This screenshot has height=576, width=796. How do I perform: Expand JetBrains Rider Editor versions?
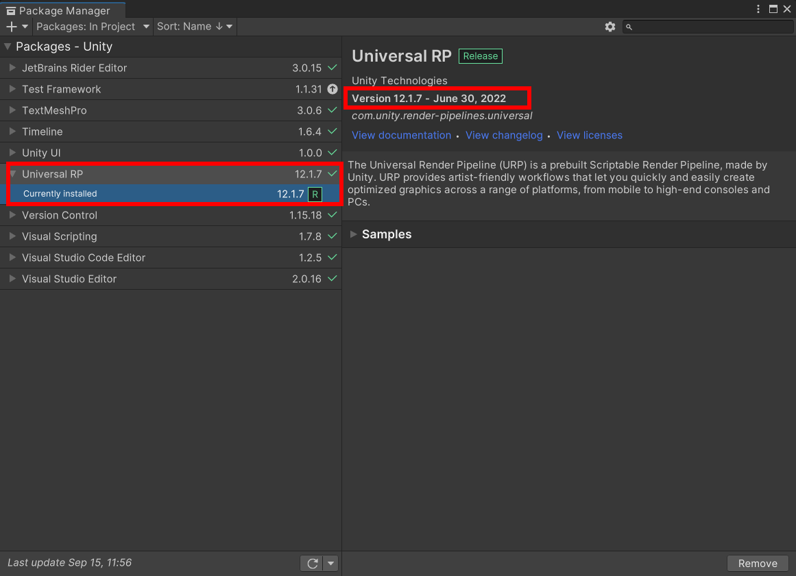click(13, 68)
